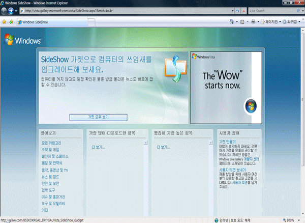The image size is (305, 223).
Task: Click the RSS Feeds icon
Action: coord(242,22)
